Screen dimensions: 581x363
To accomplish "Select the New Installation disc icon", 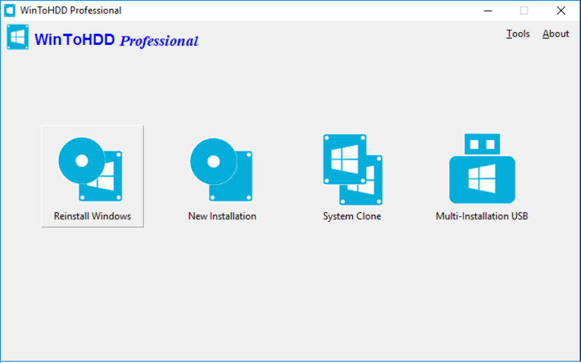I will pos(222,170).
